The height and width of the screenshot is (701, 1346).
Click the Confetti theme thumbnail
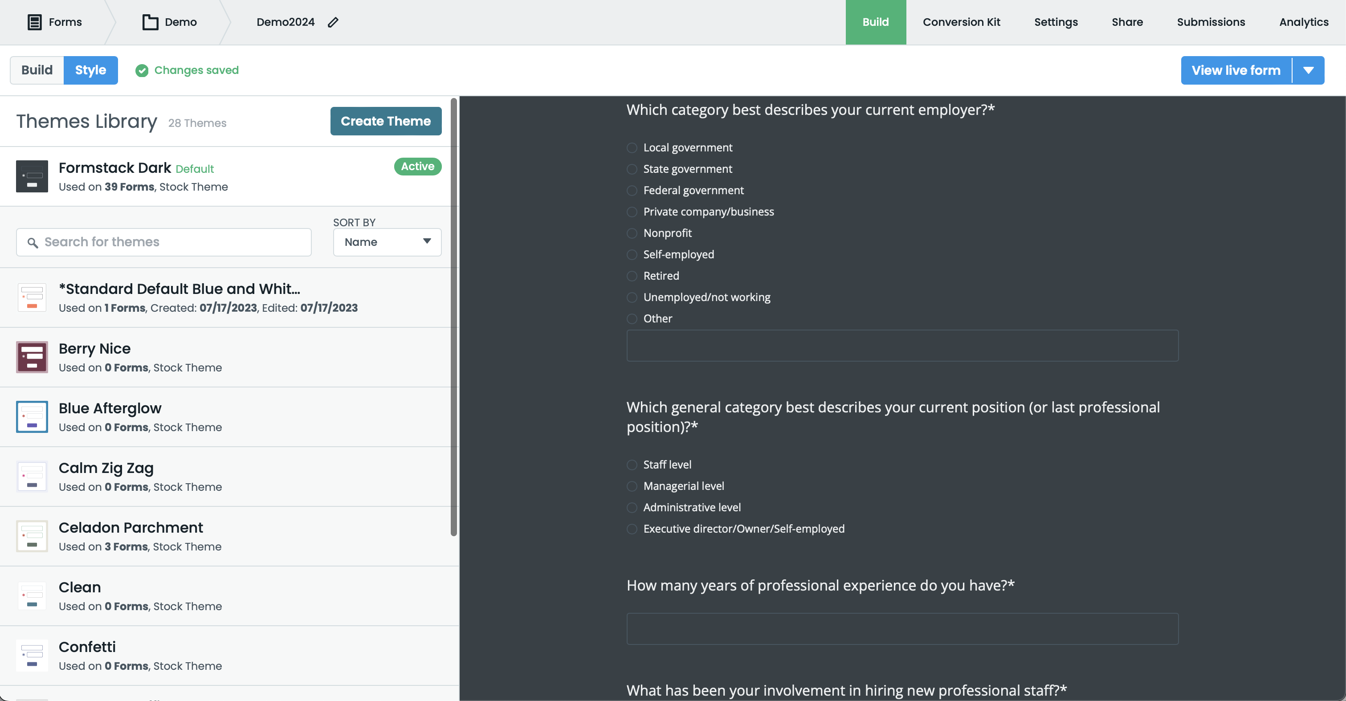[32, 655]
